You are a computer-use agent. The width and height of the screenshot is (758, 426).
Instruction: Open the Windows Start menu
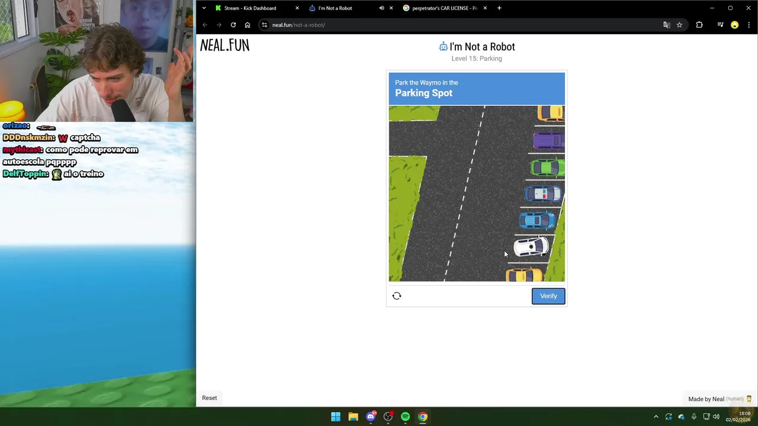tap(336, 417)
